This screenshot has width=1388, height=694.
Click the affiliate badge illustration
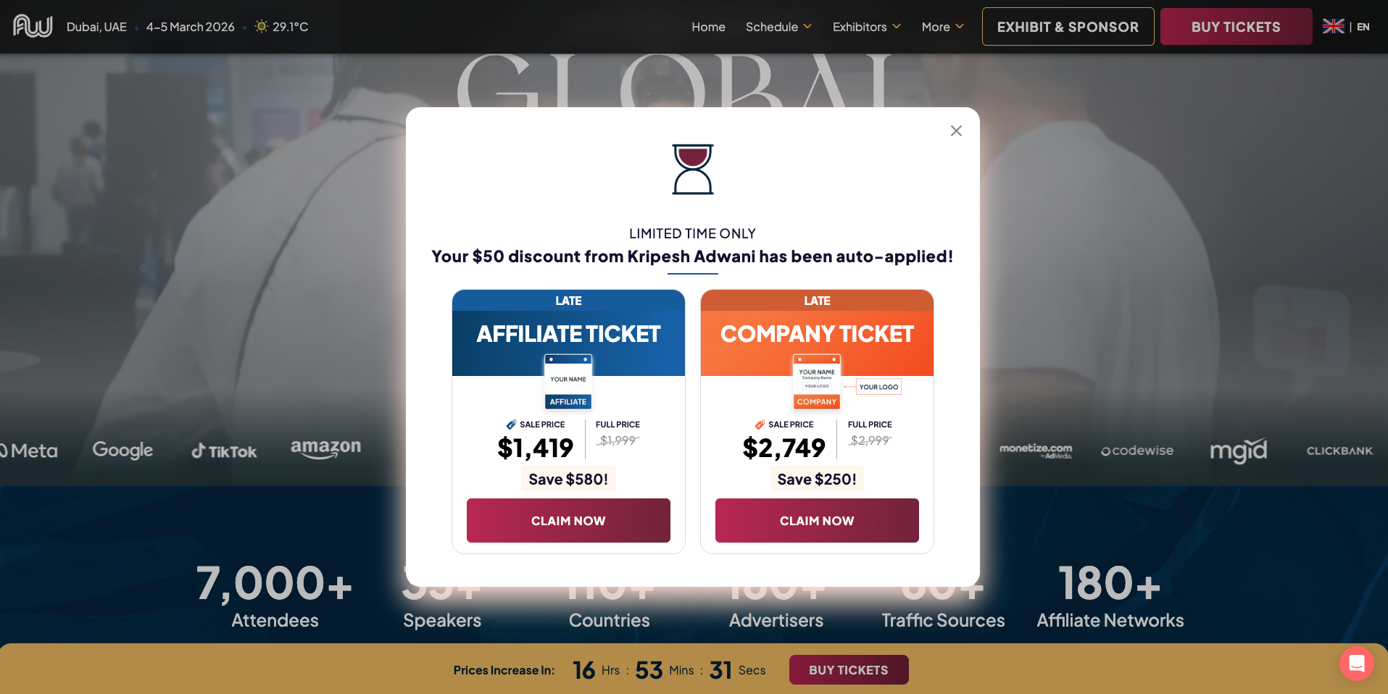click(568, 382)
